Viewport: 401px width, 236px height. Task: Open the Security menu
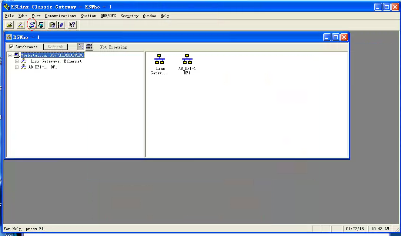(x=129, y=16)
